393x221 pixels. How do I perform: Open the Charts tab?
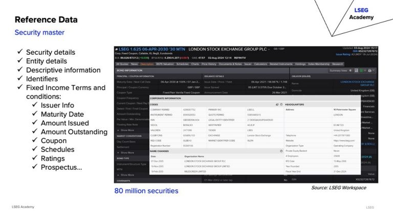tap(195, 64)
